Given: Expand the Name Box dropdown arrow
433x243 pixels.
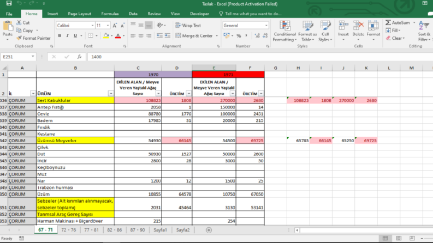Looking at the screenshot, I should pos(33,57).
